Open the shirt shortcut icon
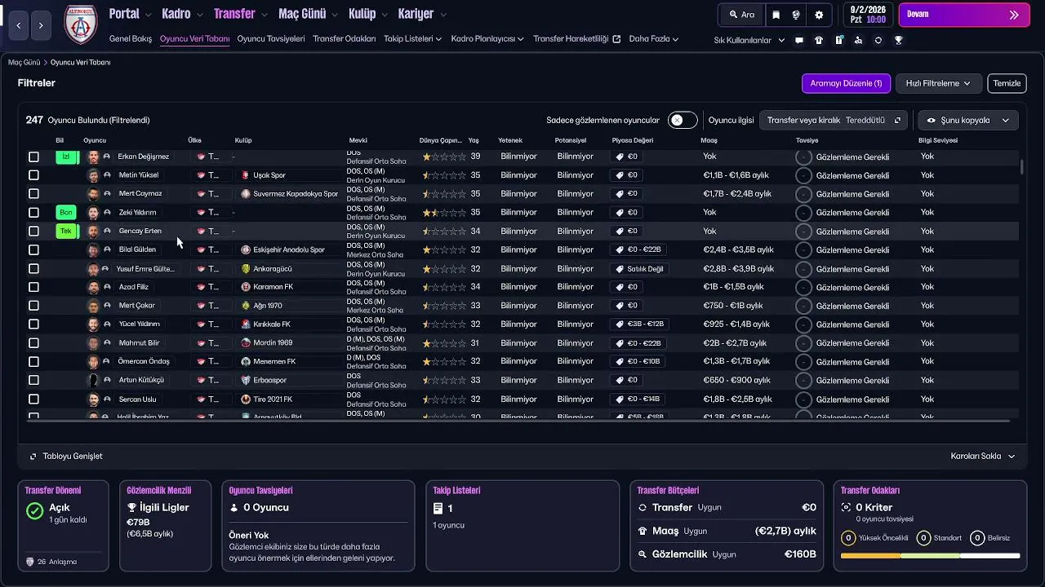Image resolution: width=1045 pixels, height=587 pixels. click(x=819, y=40)
